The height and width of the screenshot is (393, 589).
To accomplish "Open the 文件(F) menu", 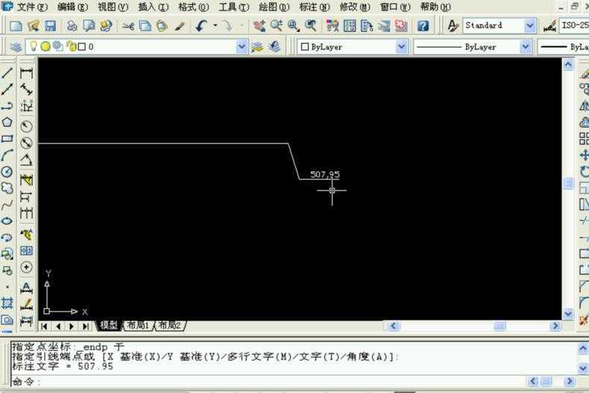I will 32,7.
